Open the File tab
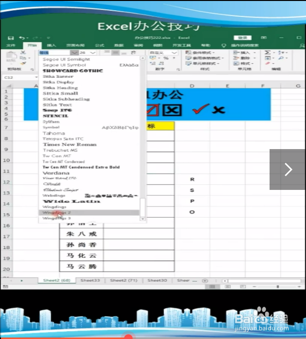 tap(11, 45)
